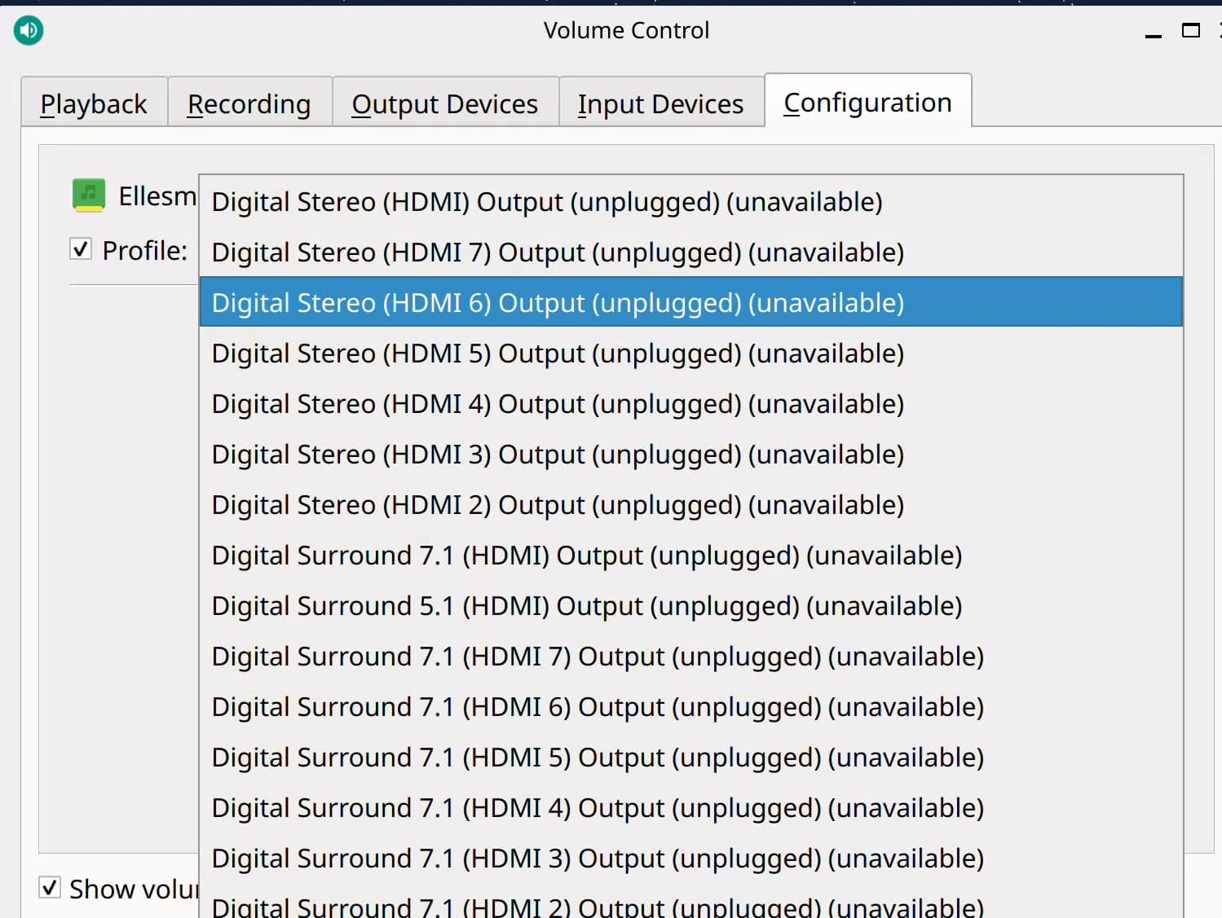Screen dimensions: 1222x918
Task: Choose Digital Stereo (HDMI 2) Output entry
Action: 558,505
